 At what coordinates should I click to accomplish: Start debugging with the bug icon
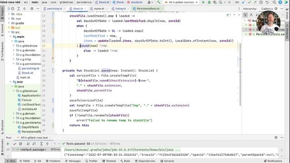(209, 2)
